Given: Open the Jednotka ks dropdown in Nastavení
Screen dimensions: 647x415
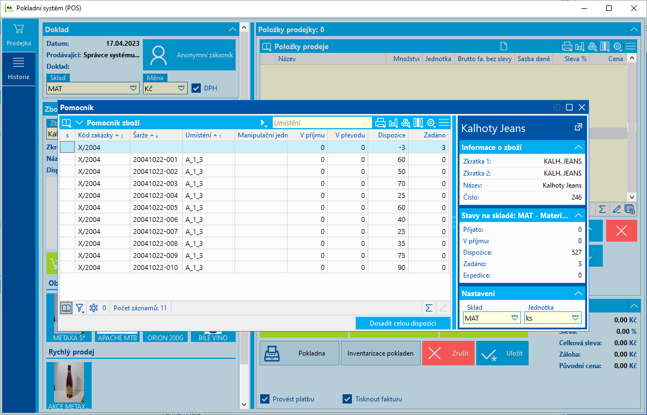Looking at the screenshot, I should tap(553, 318).
